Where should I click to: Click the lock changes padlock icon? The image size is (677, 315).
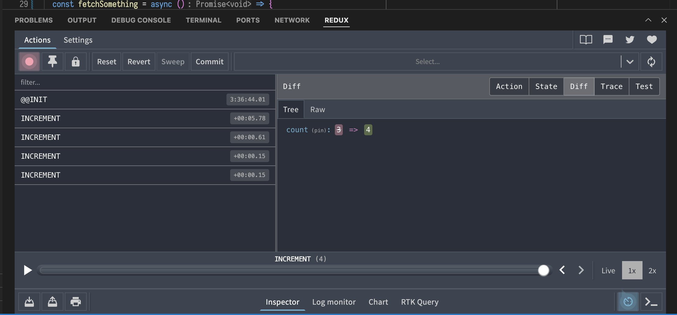[76, 62]
